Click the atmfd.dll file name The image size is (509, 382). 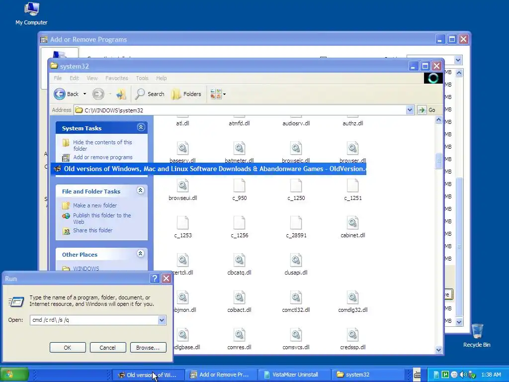(239, 123)
